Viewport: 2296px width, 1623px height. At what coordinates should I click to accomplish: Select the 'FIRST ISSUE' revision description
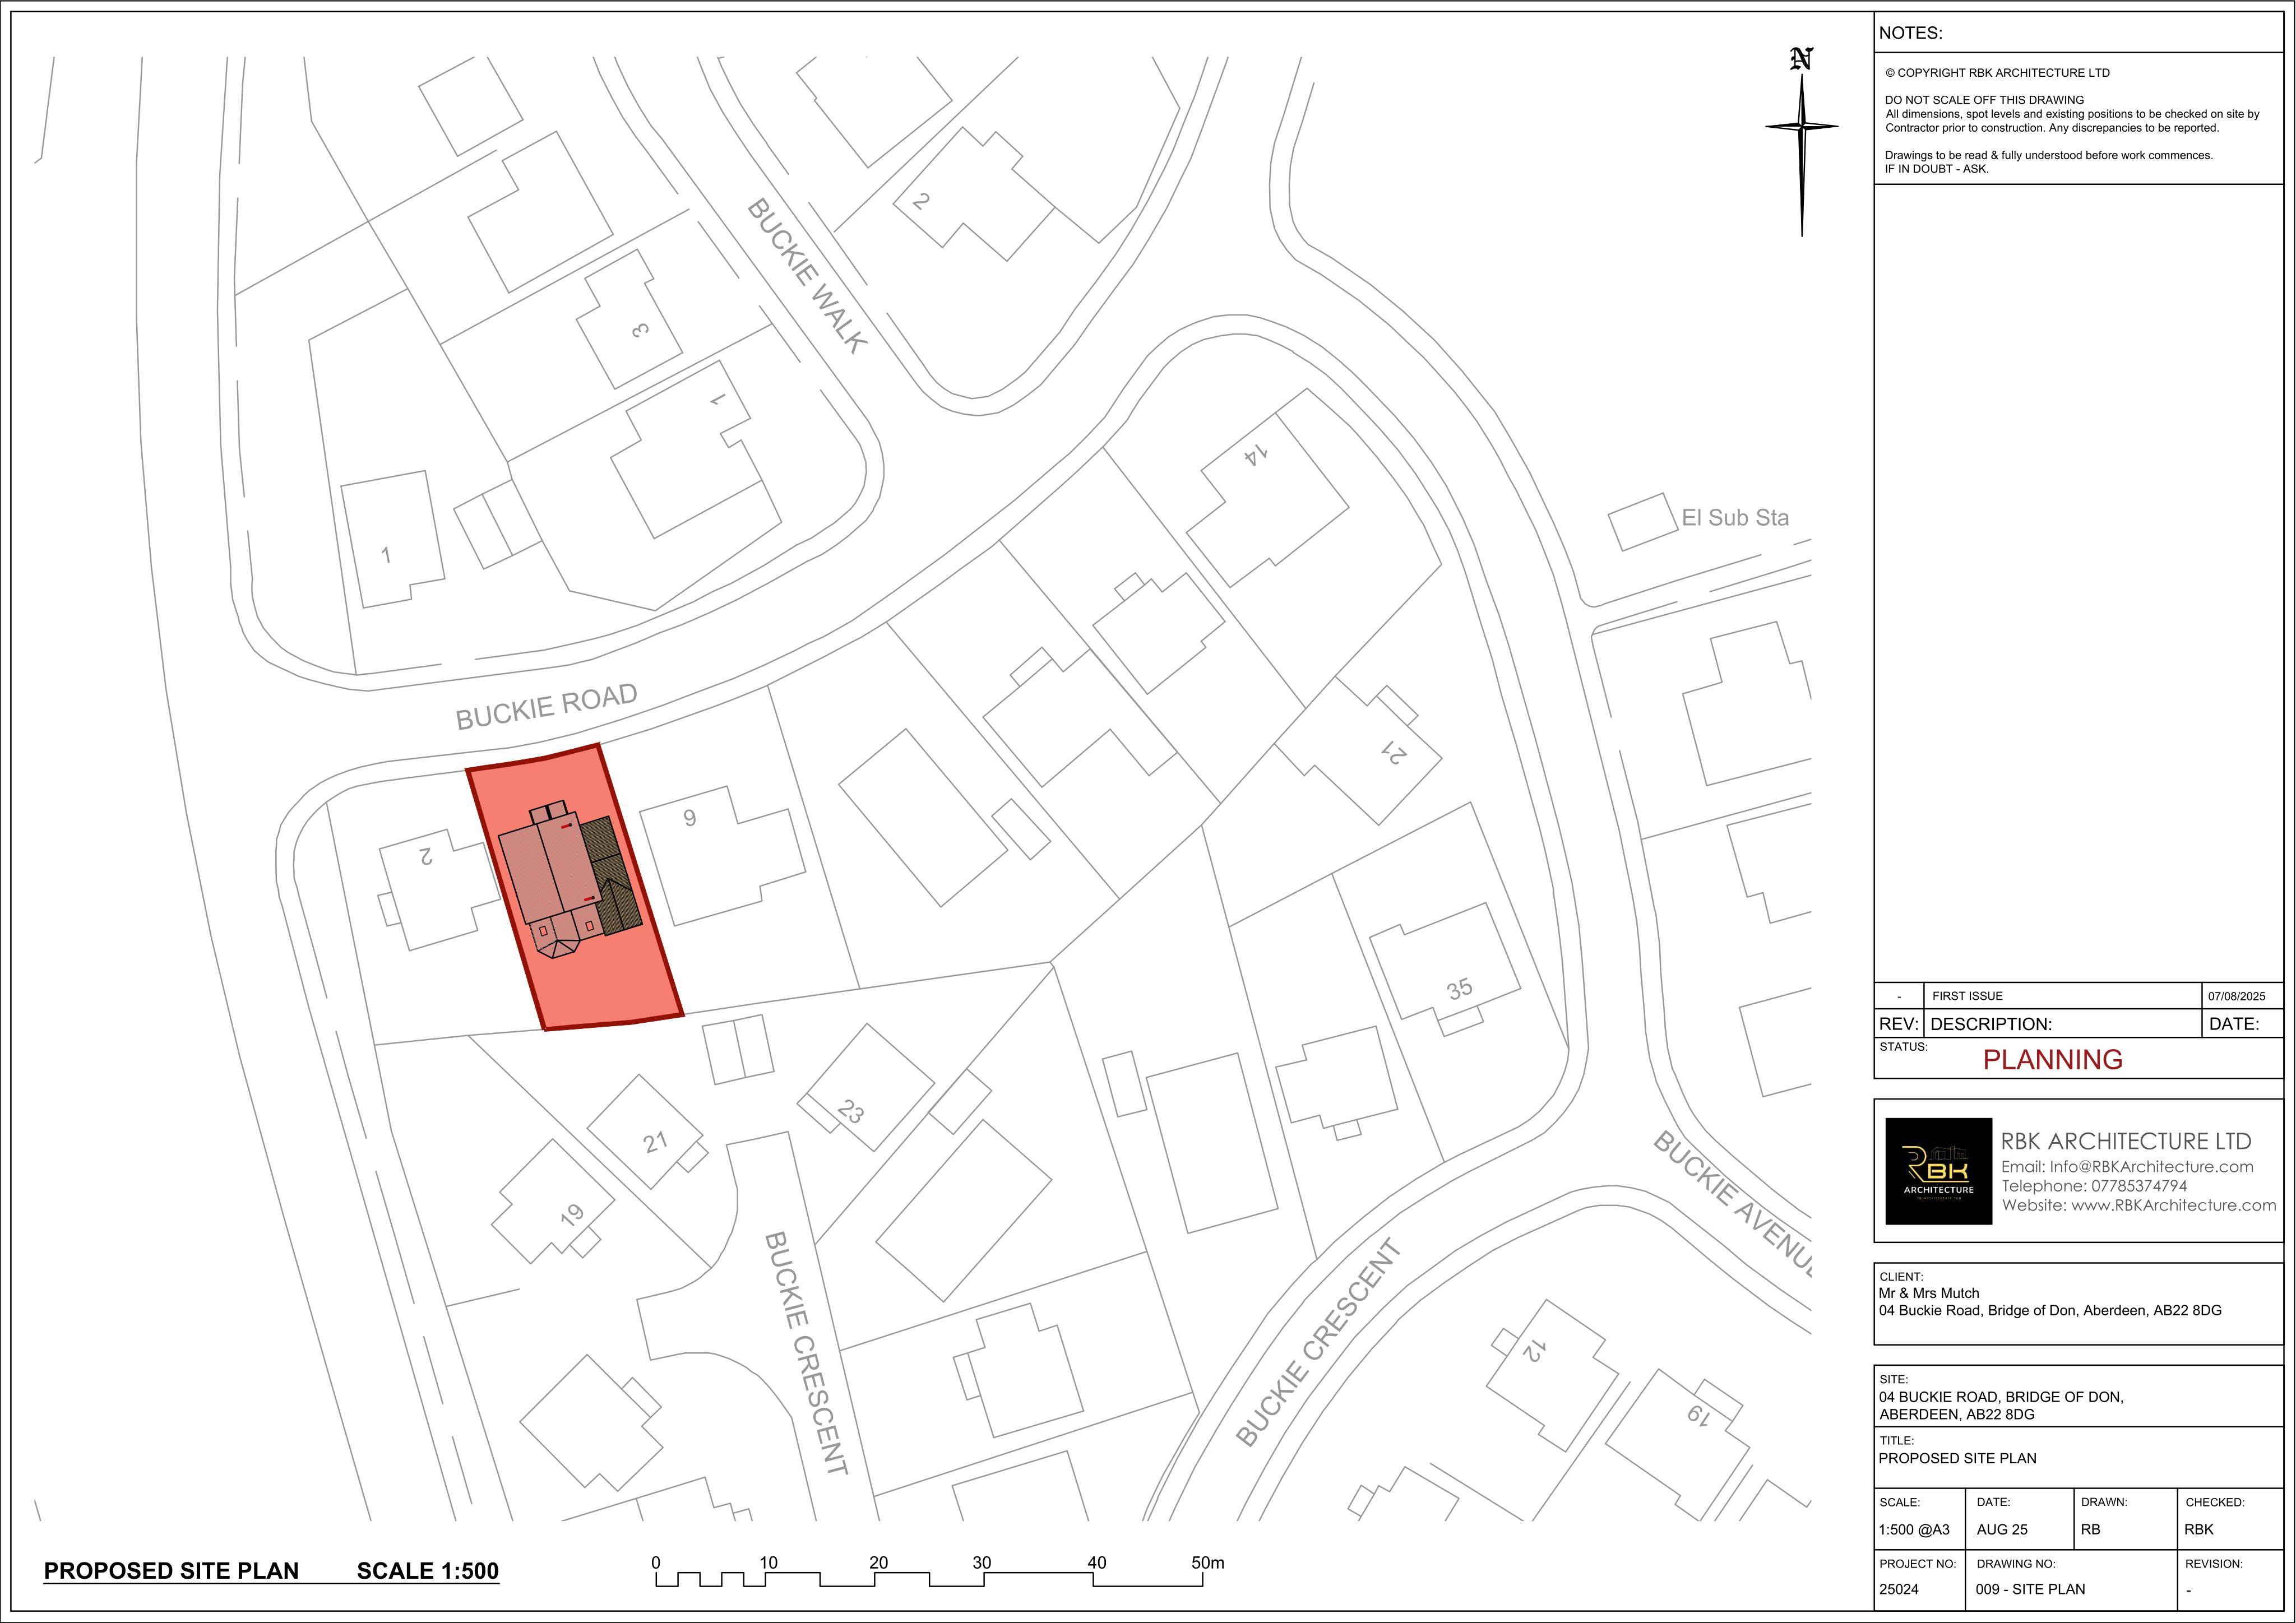[x=1967, y=996]
